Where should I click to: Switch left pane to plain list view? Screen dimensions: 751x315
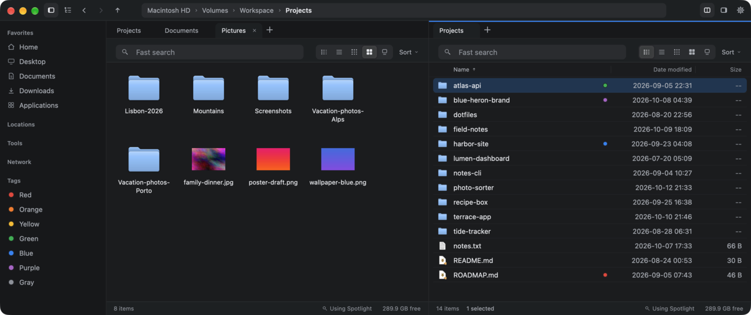[x=339, y=52]
